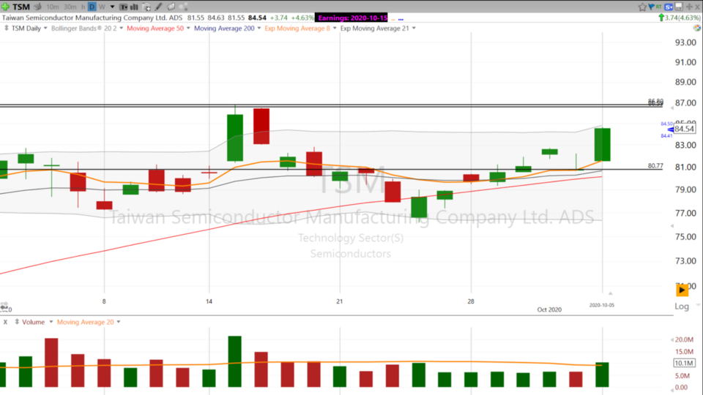The image size is (703, 395).
Task: Toggle the RT real-time indicator
Action: [x=658, y=7]
